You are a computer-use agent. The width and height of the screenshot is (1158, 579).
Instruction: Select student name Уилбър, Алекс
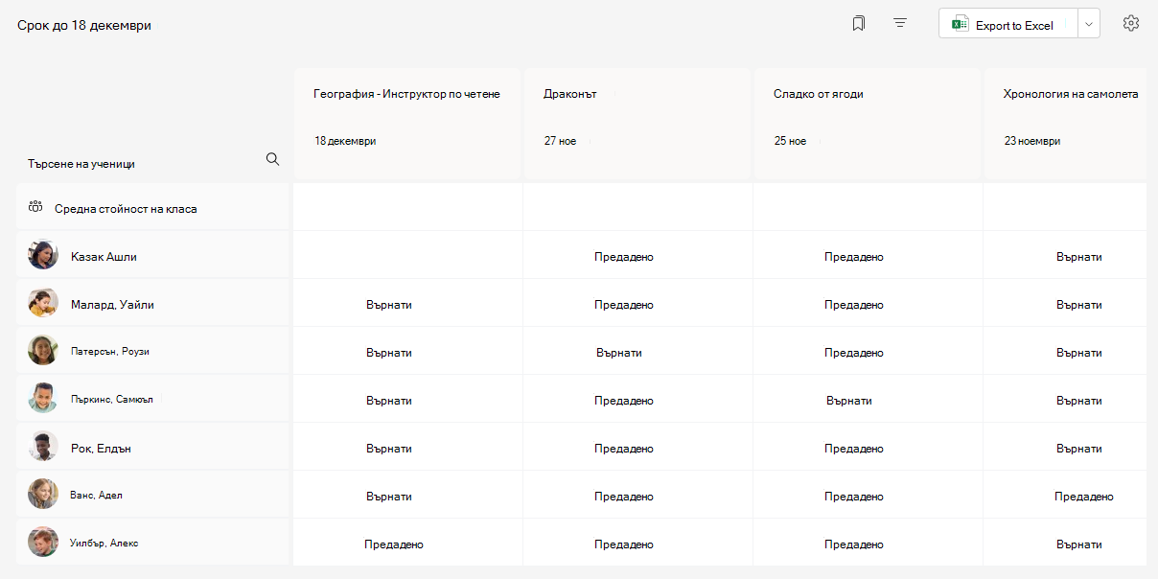coord(104,544)
